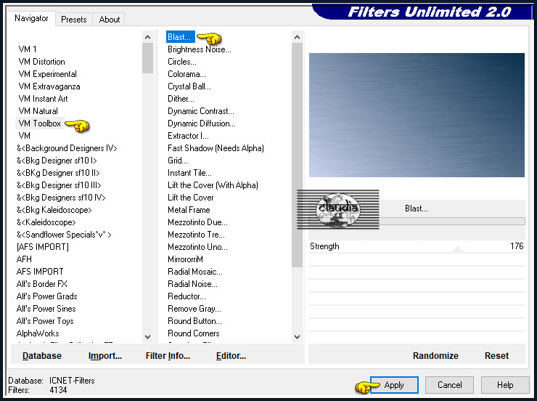
Task: Select the Dynamic Contrast... filter
Action: tap(201, 111)
